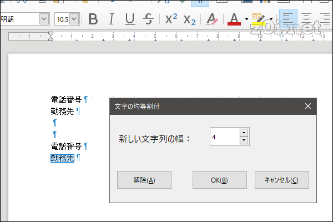Decrease the new text width value
Image resolution: width=333 pixels, height=222 pixels.
pos(244,140)
